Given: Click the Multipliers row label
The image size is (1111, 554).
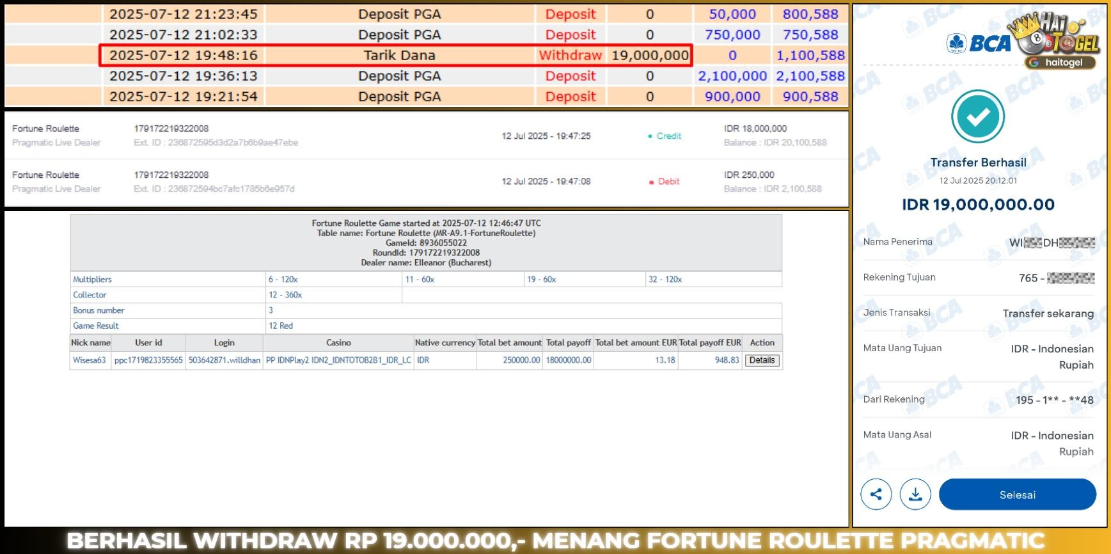Looking at the screenshot, I should [x=92, y=280].
